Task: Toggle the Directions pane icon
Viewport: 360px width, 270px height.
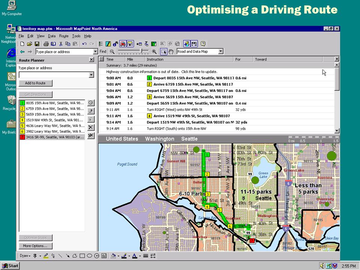Action: 130,44
